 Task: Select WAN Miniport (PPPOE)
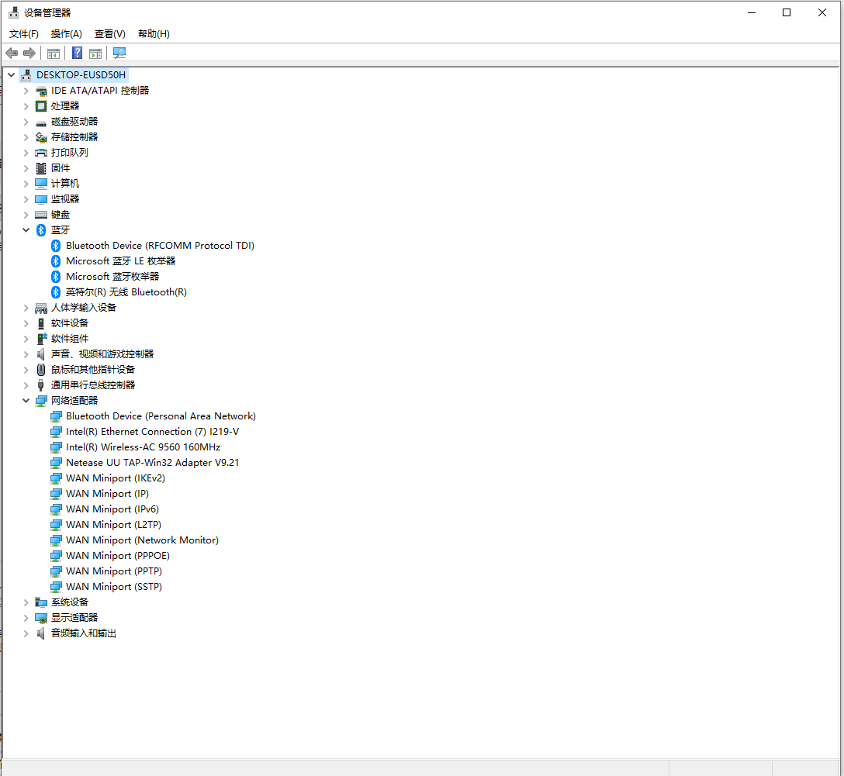click(x=117, y=556)
